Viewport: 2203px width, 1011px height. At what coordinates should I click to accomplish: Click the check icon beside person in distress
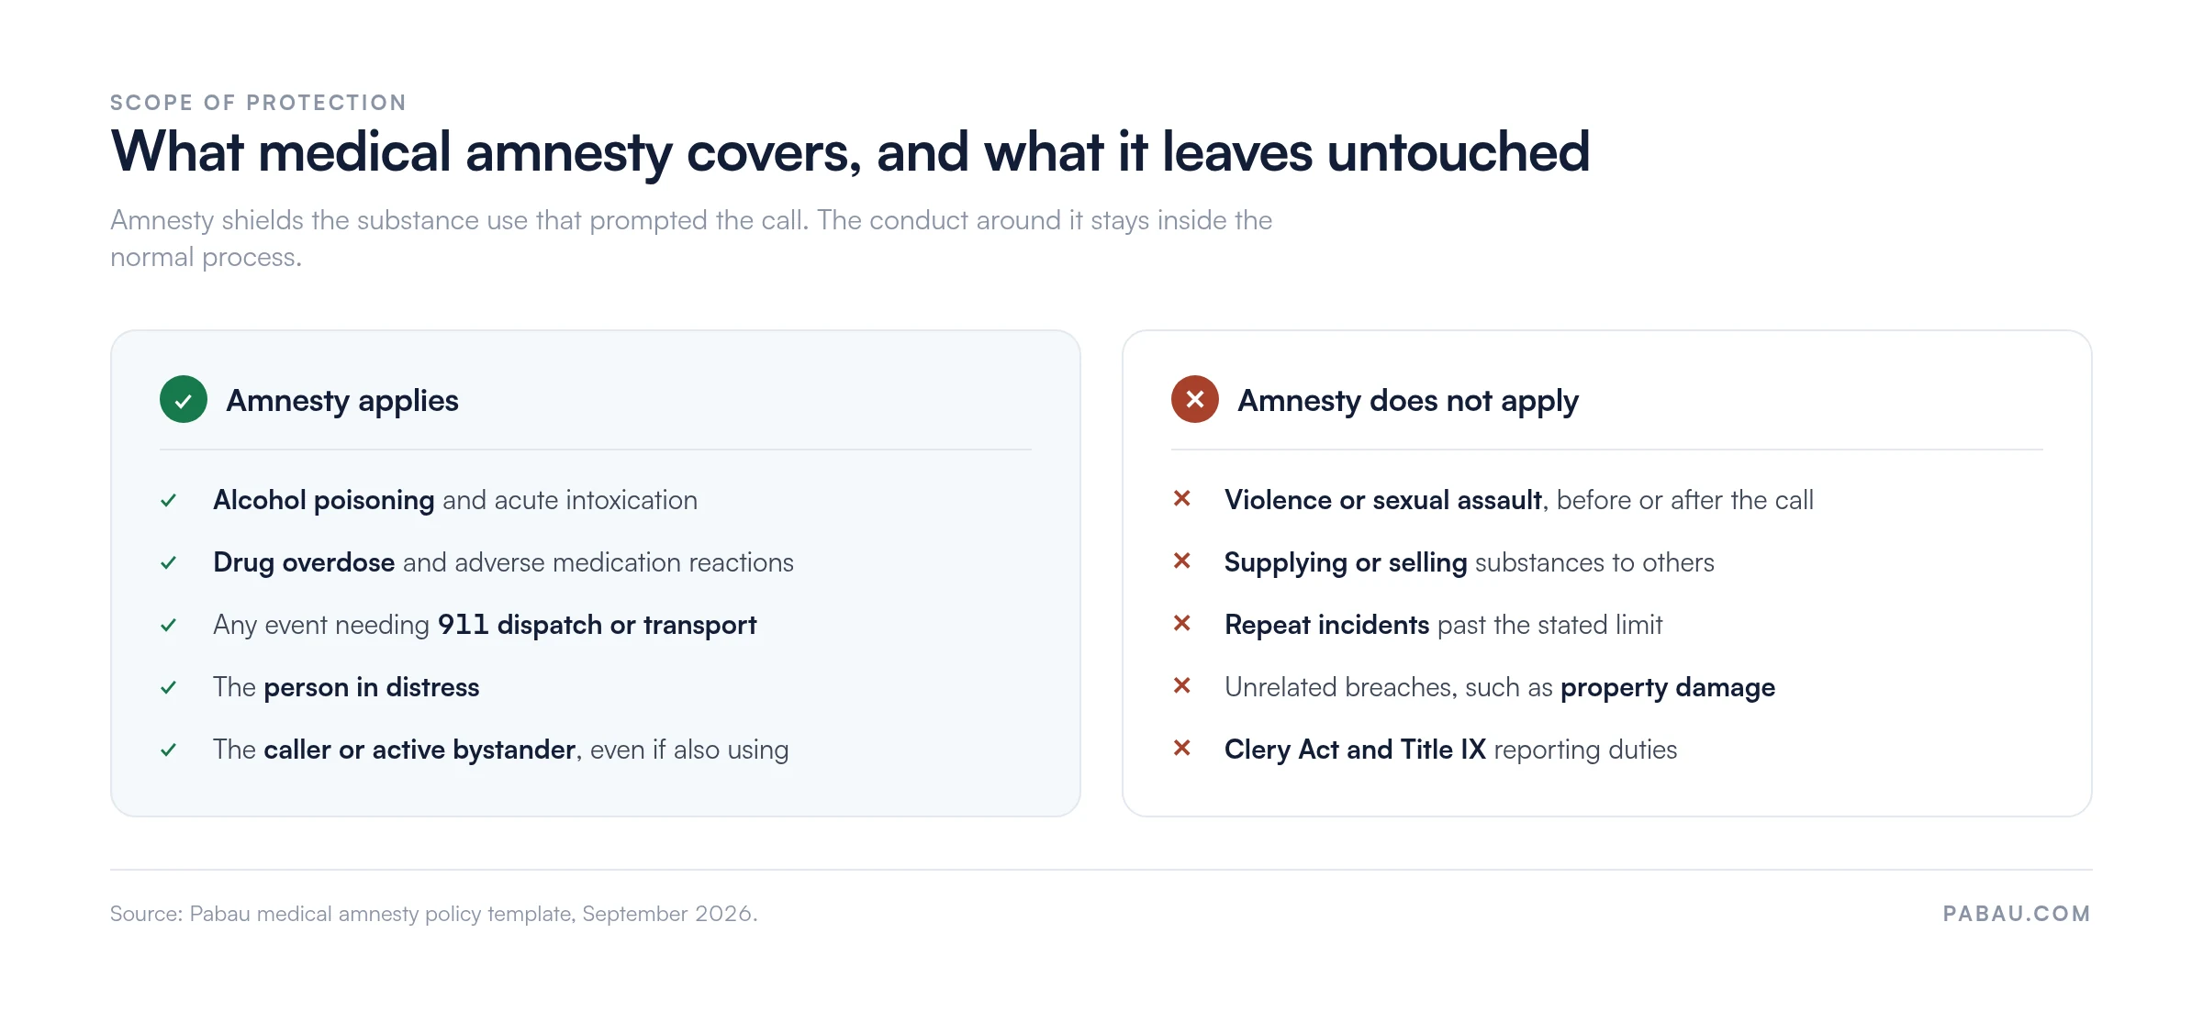tap(169, 687)
